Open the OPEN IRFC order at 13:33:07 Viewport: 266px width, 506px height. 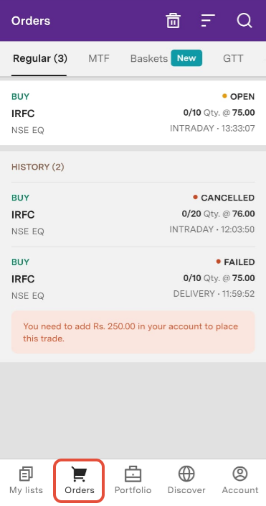[x=133, y=113]
